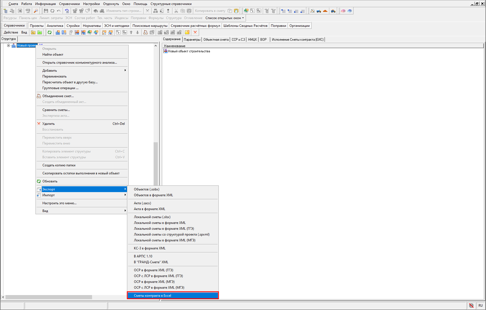Open the НМЦК tab
486x310 pixels.
[252, 40]
